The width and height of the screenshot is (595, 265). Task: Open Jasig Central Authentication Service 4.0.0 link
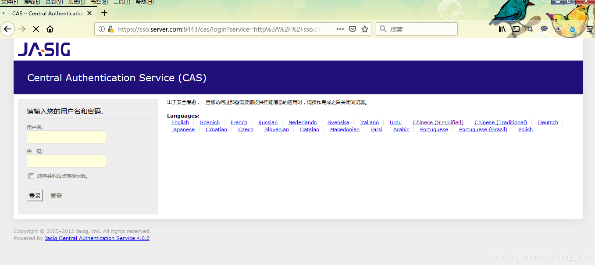[x=97, y=238]
